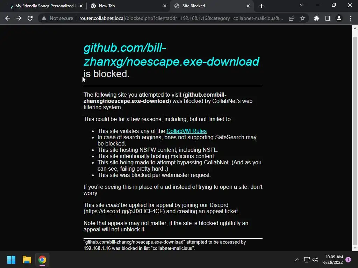Open the clock showing 10:09 AM
This screenshot has width=358, height=268.
333,260
